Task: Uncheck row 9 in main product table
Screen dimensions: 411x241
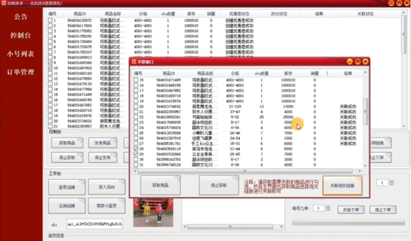Action: point(50,62)
